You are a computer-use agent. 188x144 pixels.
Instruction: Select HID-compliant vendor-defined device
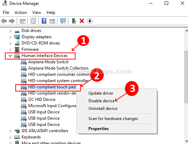pos(52,93)
